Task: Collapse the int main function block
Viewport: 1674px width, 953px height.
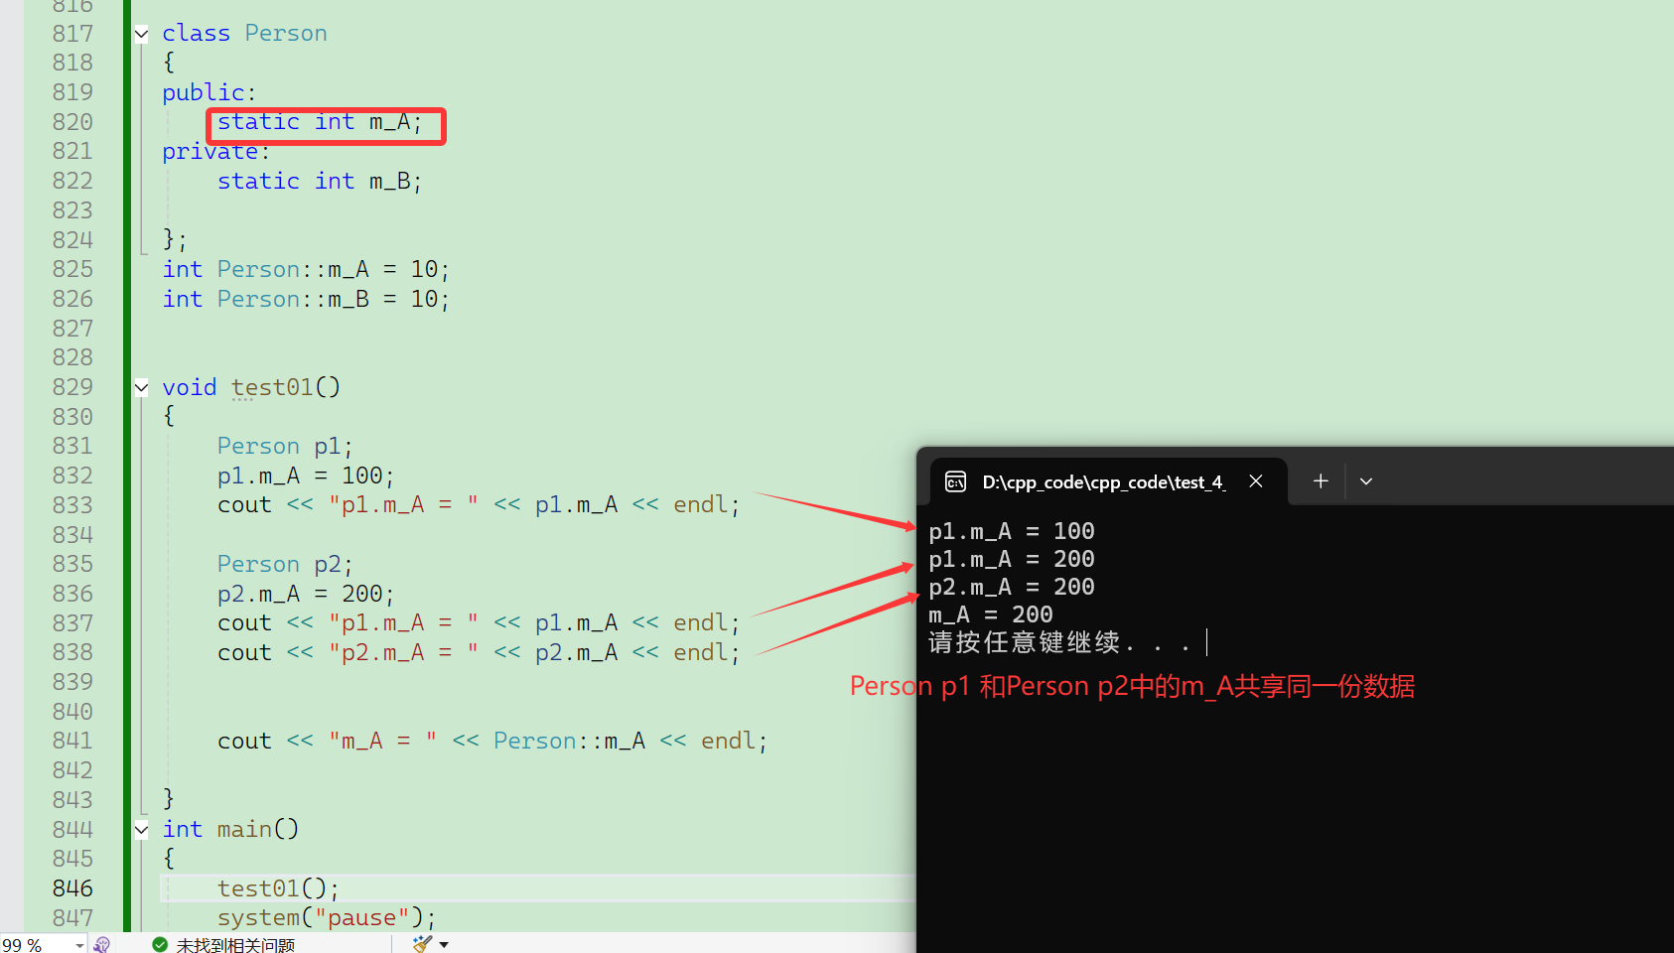Action: 142,829
